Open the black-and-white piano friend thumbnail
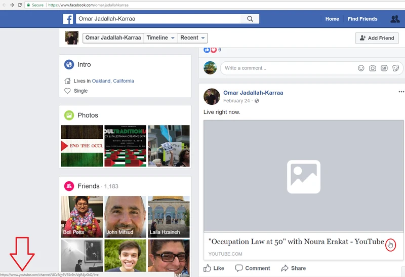Image resolution: width=405 pixels, height=277 pixels. 82,256
